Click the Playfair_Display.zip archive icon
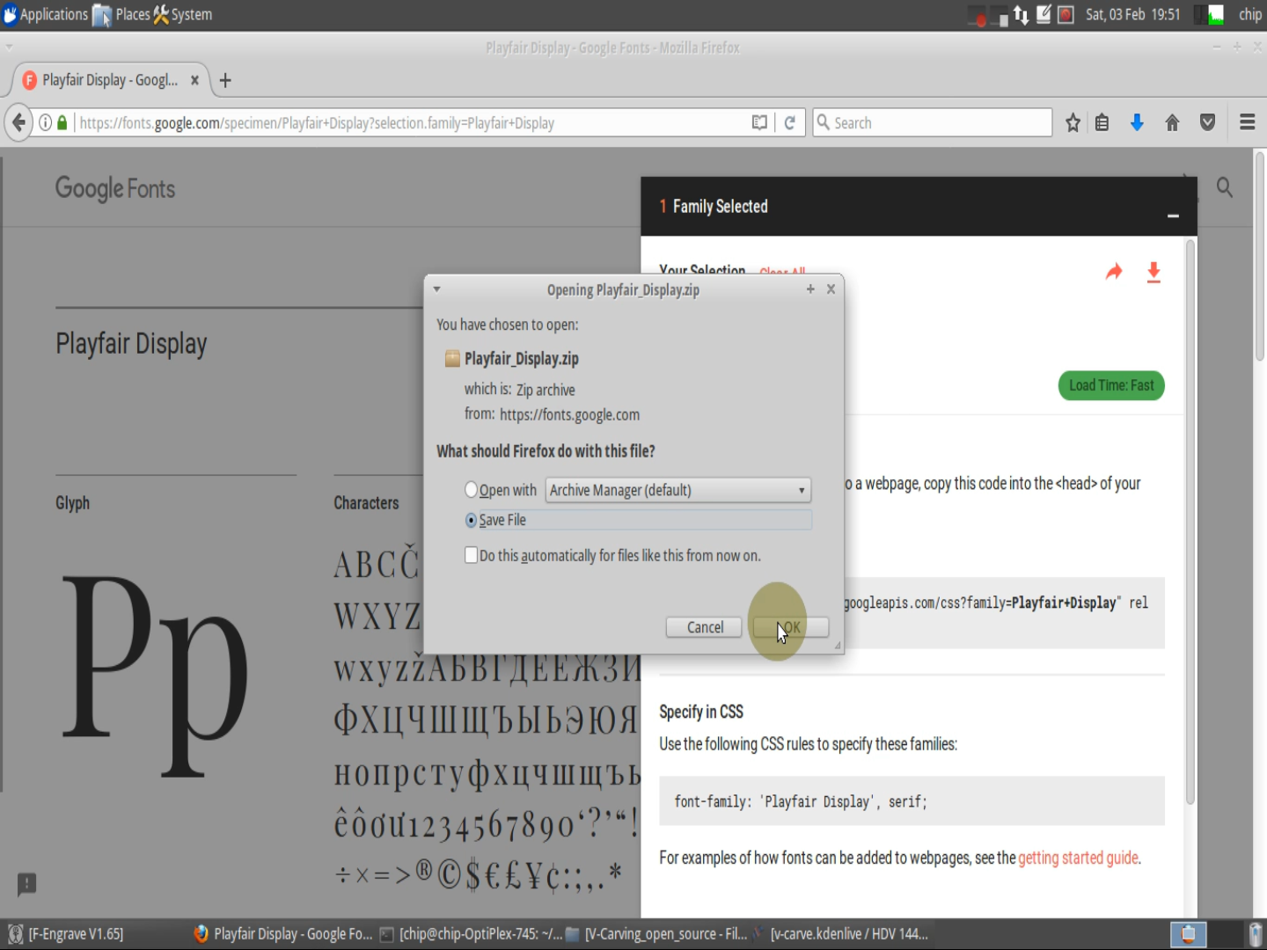The image size is (1267, 950). 452,358
